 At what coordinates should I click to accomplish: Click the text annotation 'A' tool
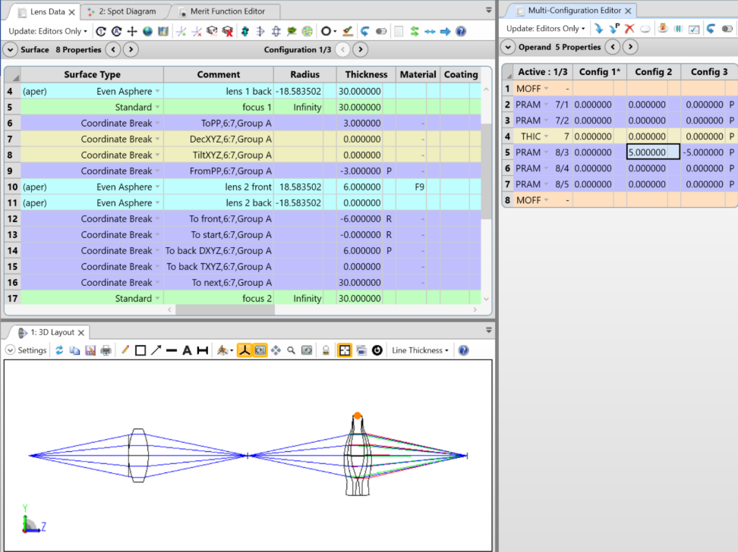click(187, 350)
